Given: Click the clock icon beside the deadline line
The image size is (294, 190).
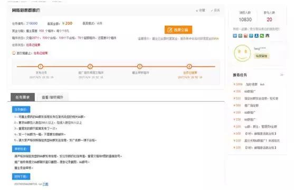Looking at the screenshot, I should (14, 53).
